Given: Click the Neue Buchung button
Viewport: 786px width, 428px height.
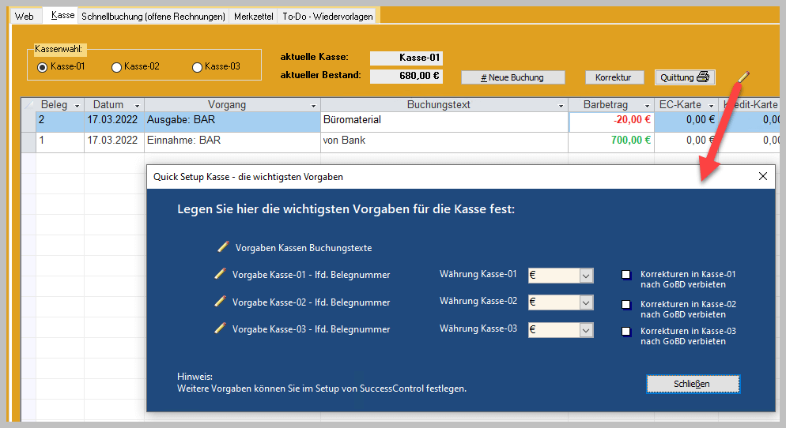Looking at the screenshot, I should (513, 77).
